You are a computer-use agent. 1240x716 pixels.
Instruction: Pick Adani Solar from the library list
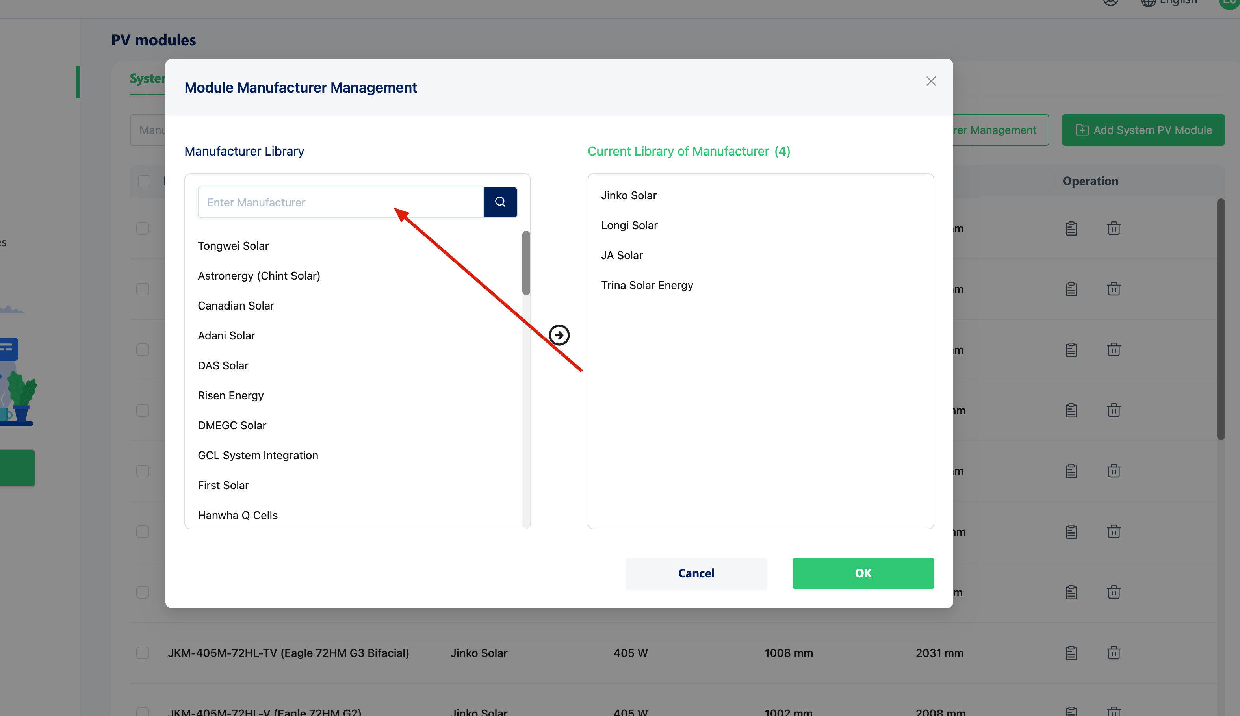[x=226, y=336]
